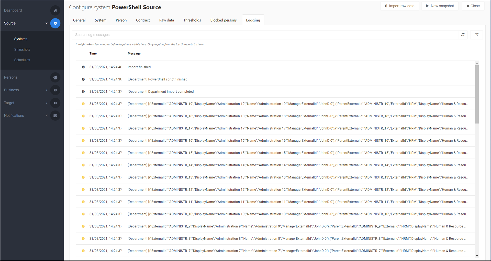
Task: Go to the Dashboard menu item
Action: 13,11
